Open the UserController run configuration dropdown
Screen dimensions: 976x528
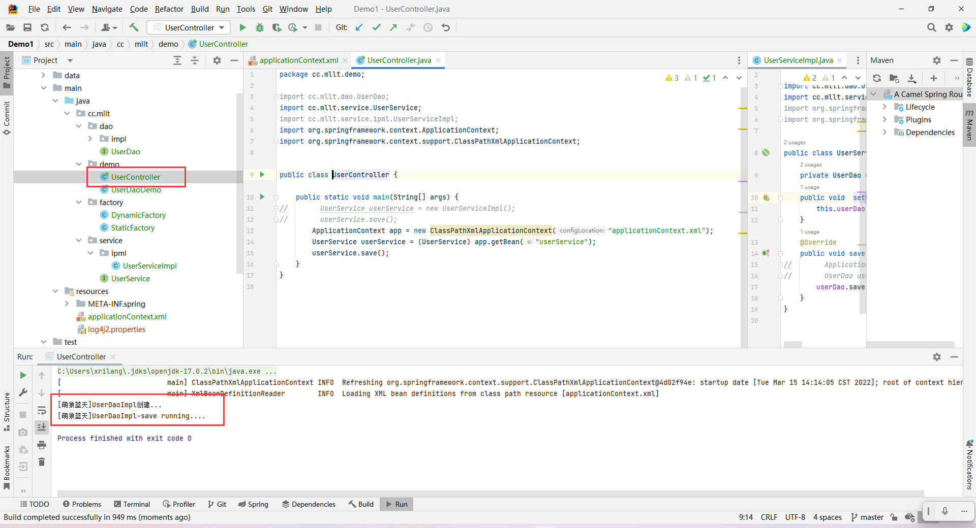(x=189, y=27)
